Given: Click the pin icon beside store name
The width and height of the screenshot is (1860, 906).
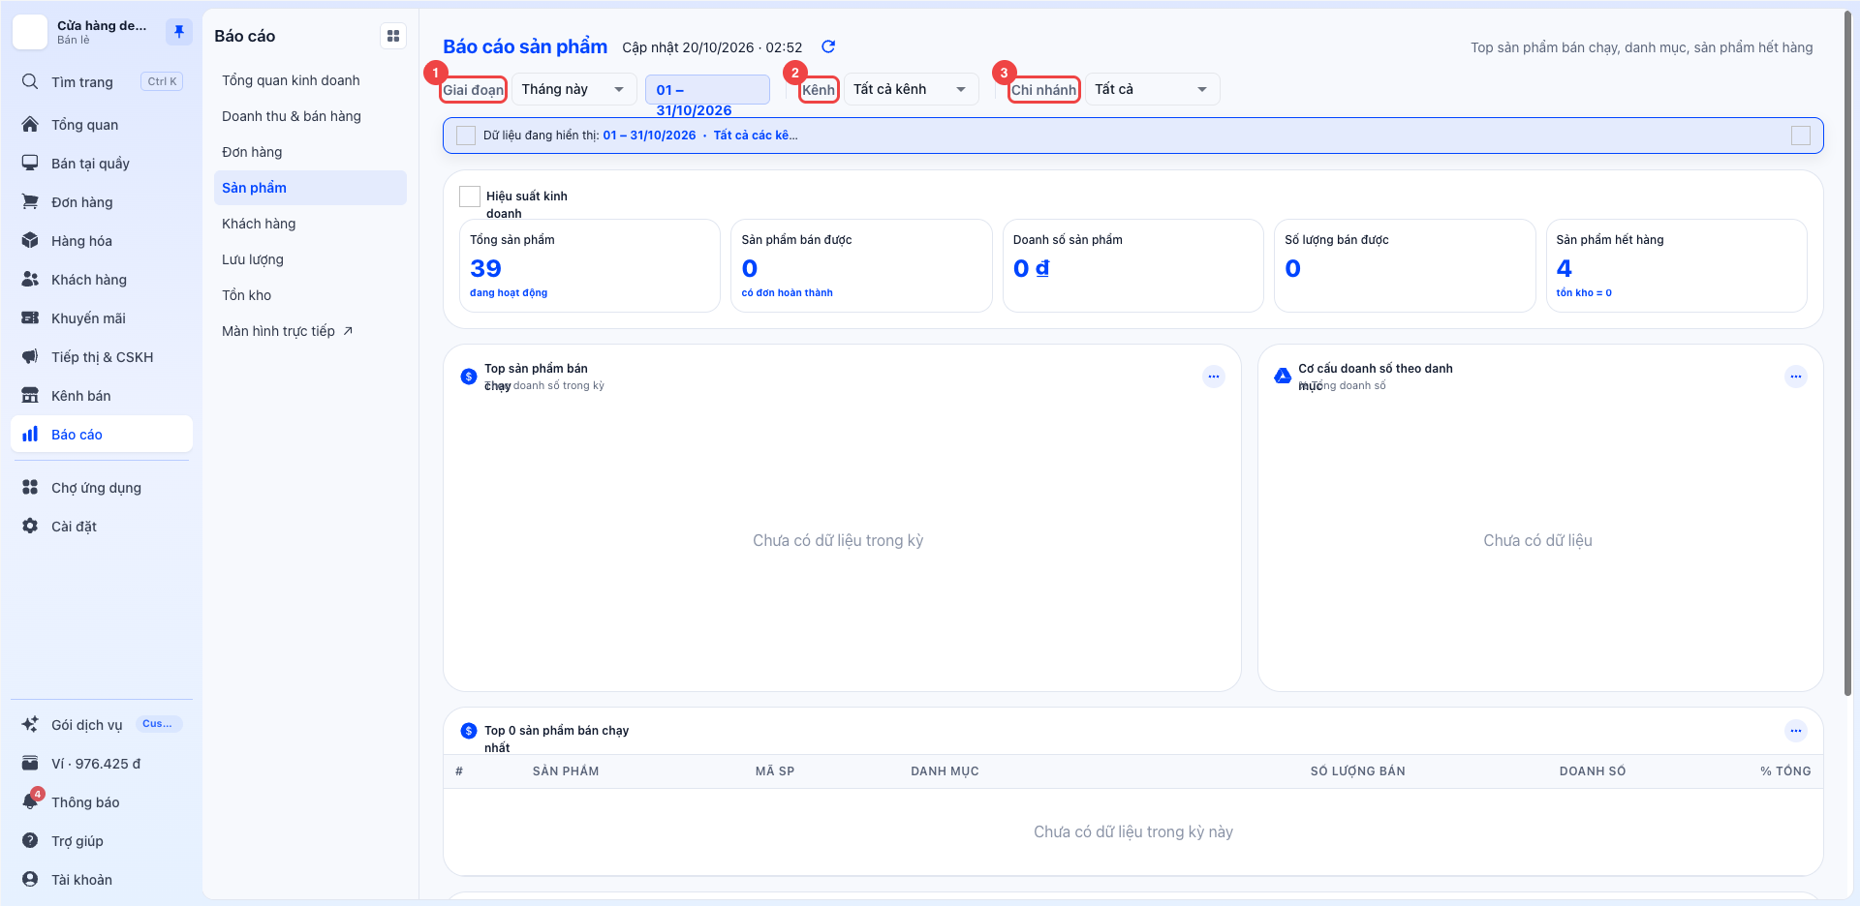Looking at the screenshot, I should click(178, 32).
